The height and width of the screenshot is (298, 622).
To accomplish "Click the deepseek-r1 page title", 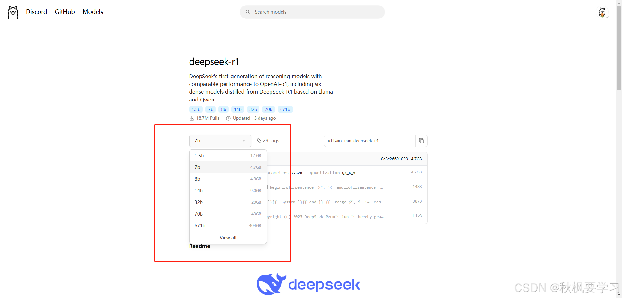I will coord(214,62).
